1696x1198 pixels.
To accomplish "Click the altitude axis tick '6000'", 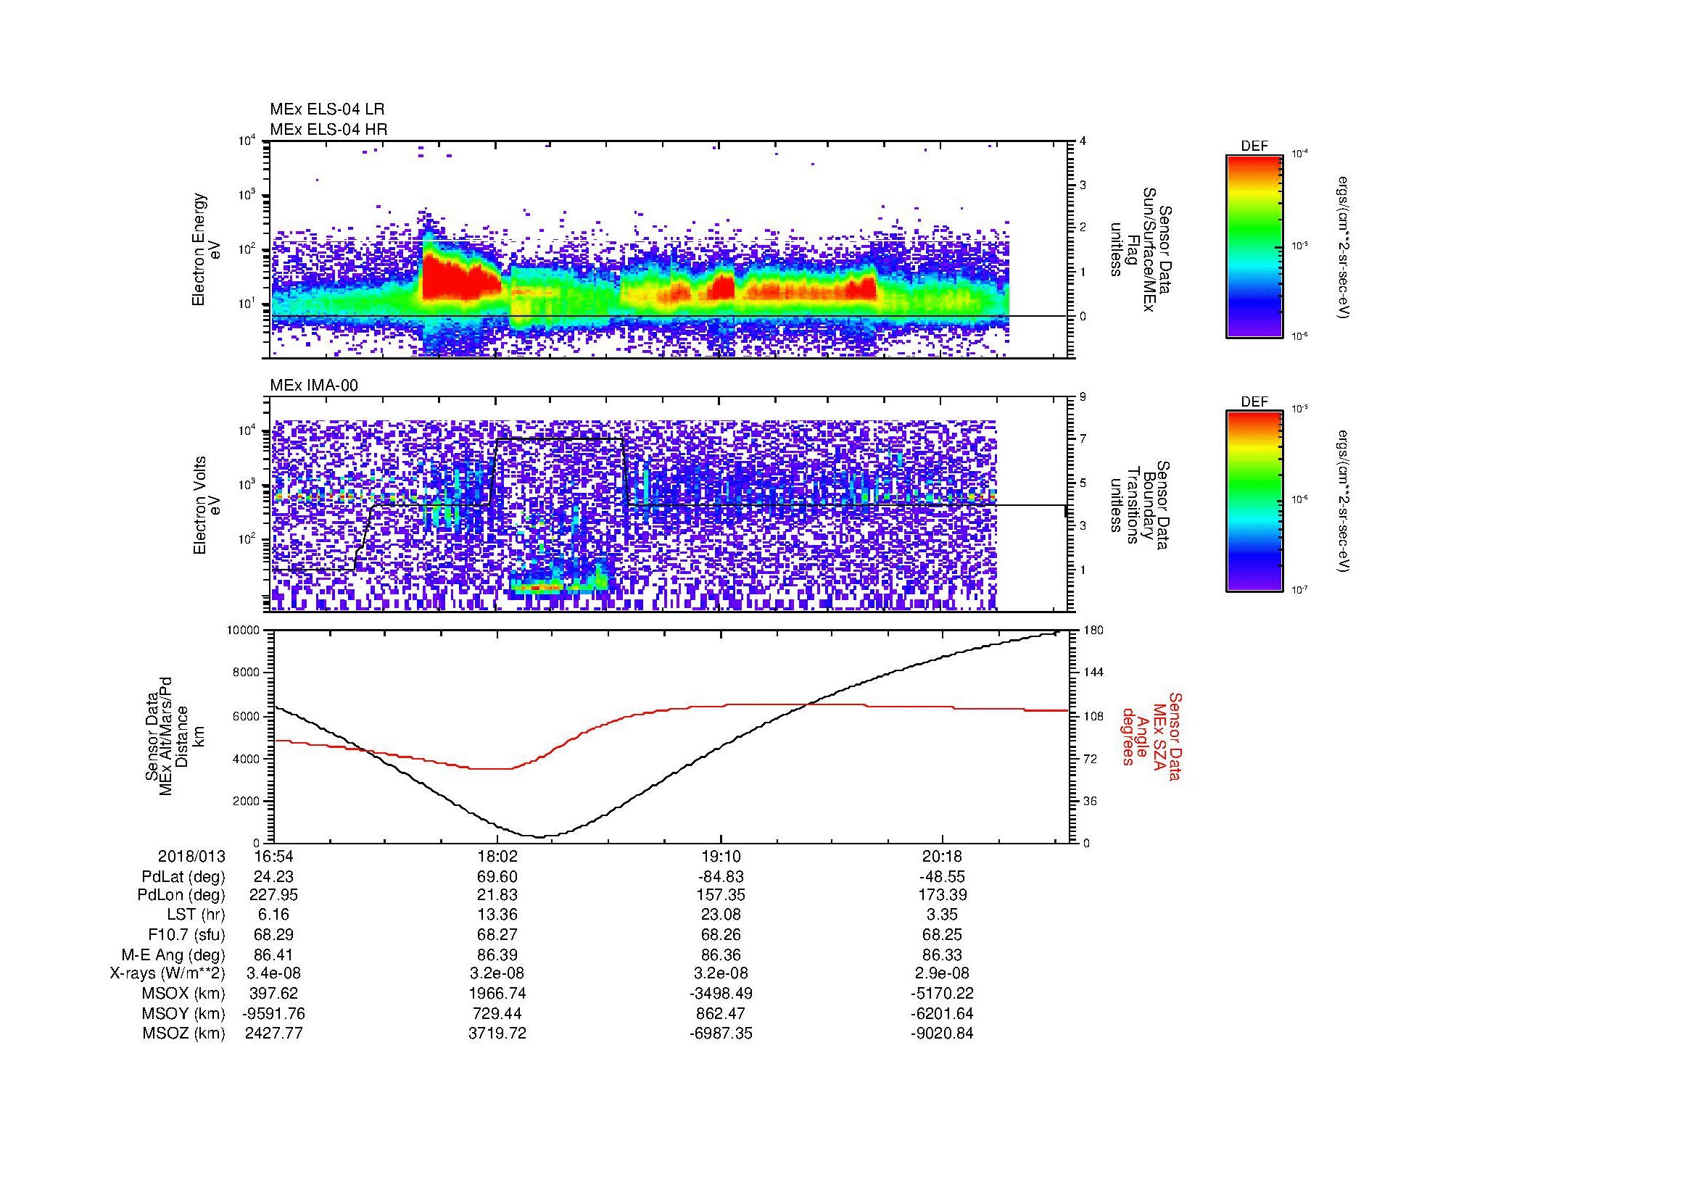I will coord(246,716).
